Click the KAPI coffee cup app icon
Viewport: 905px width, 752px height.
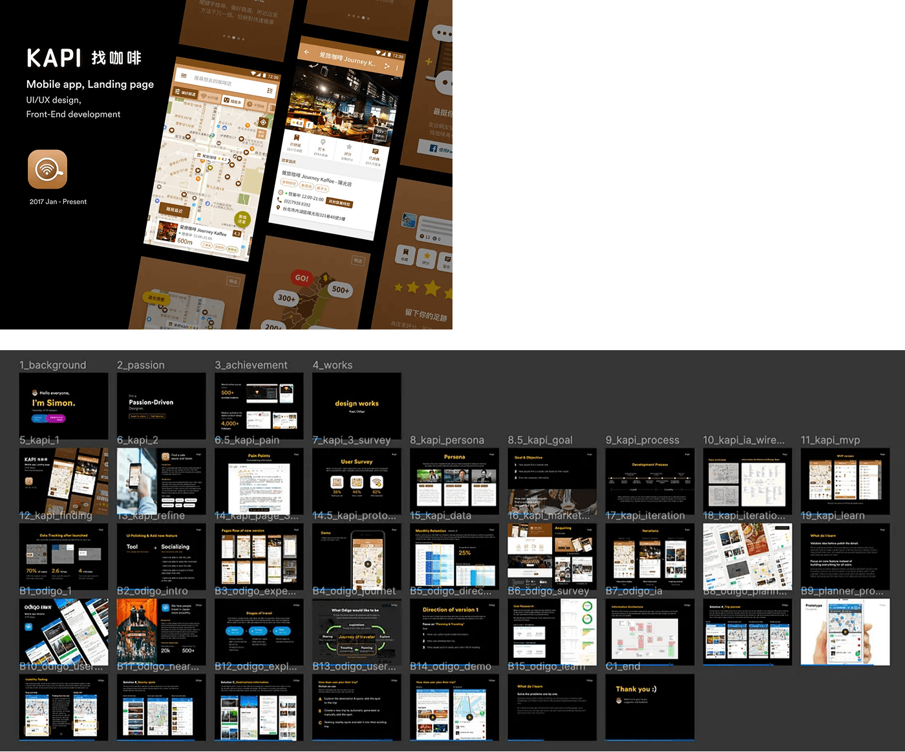[x=47, y=169]
